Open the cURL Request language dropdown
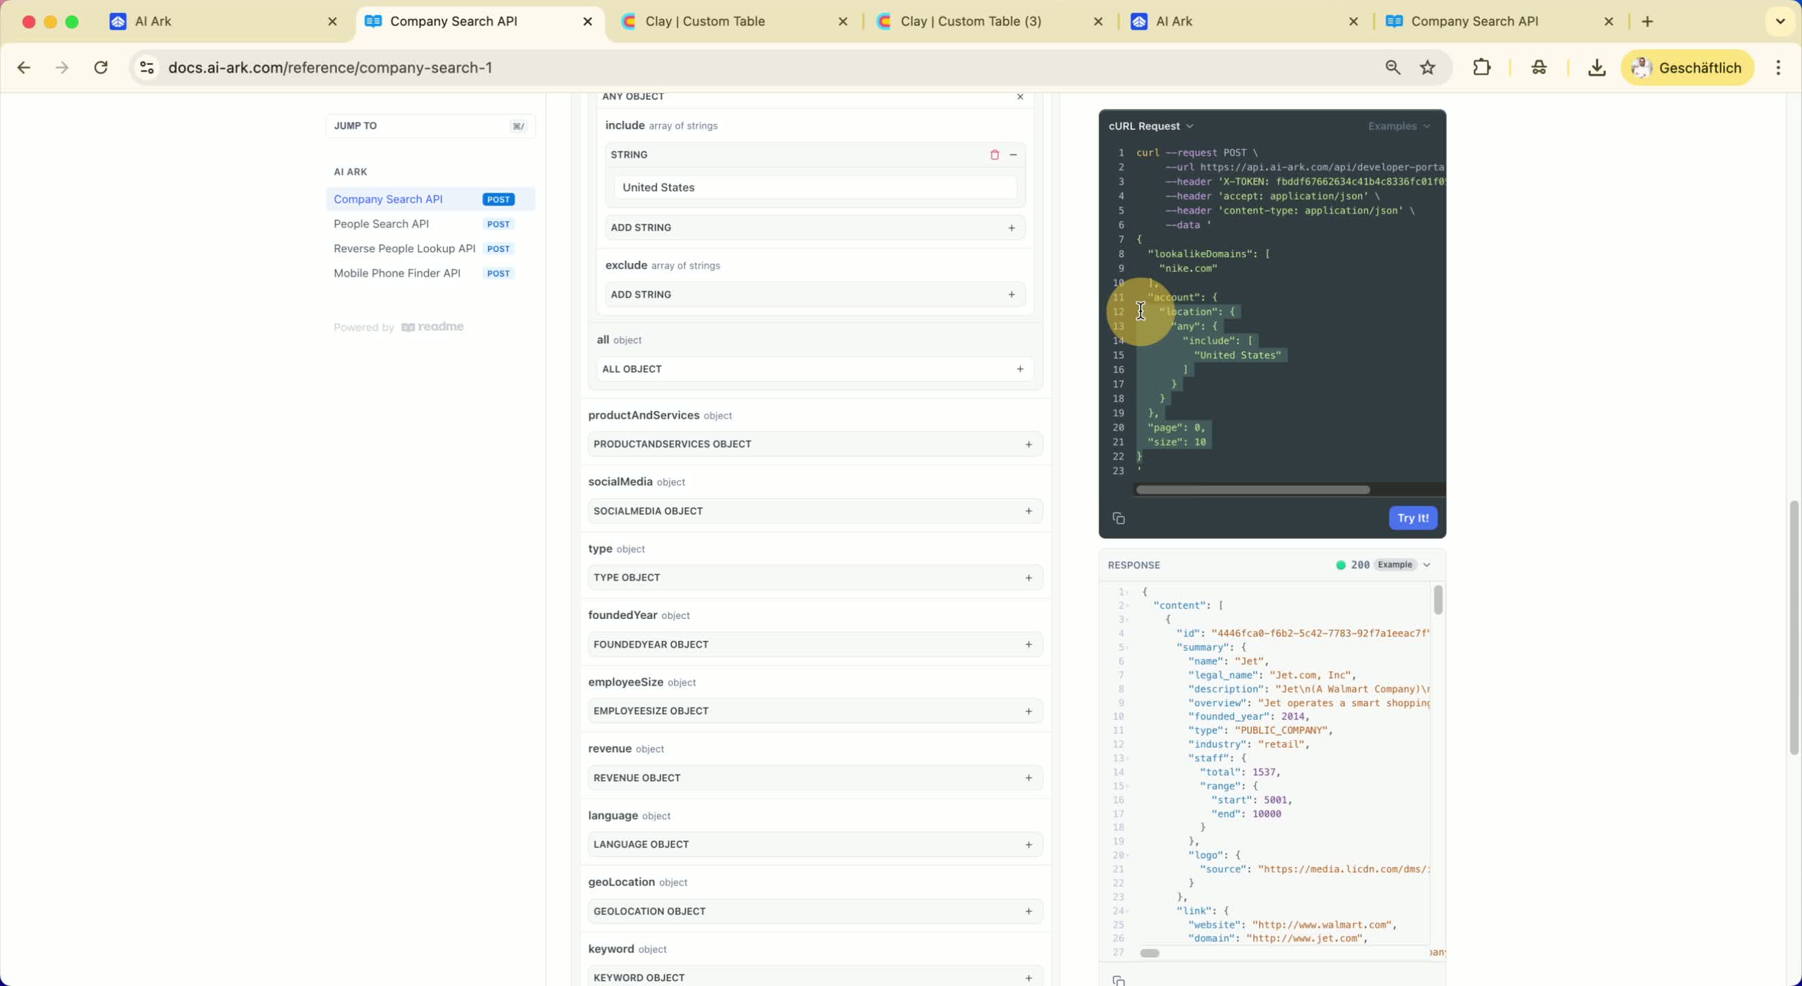This screenshot has width=1802, height=986. [x=1150, y=126]
